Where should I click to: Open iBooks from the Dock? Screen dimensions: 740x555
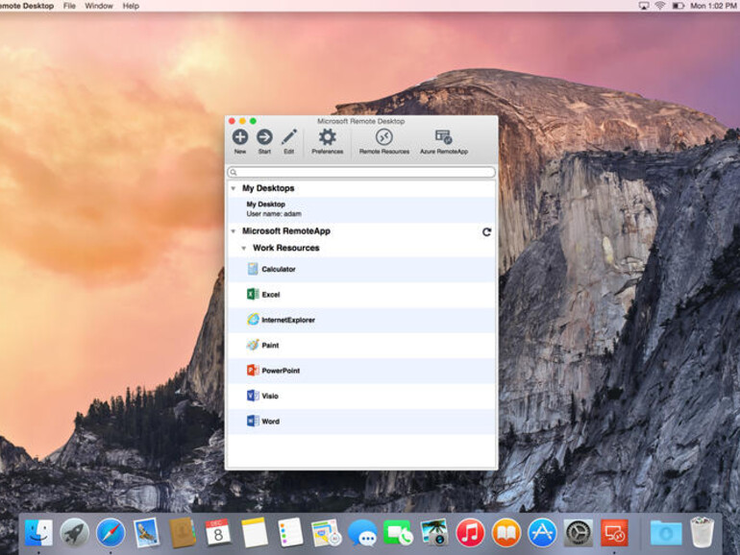[x=506, y=533]
